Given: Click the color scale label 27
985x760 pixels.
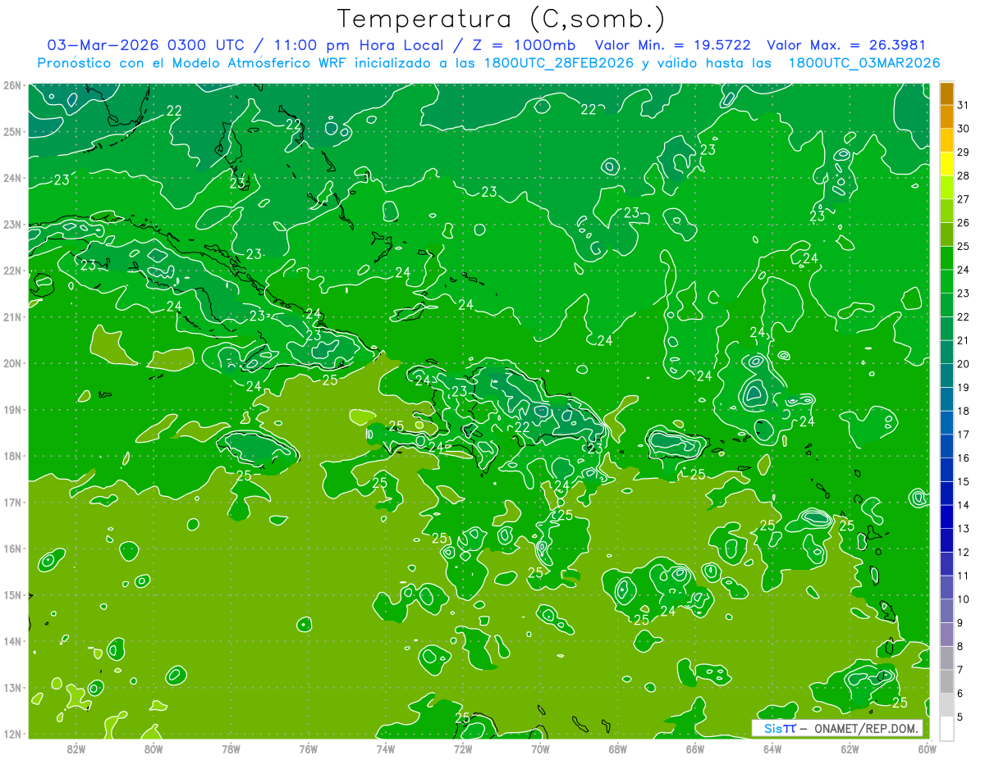Looking at the screenshot, I should 964,199.
